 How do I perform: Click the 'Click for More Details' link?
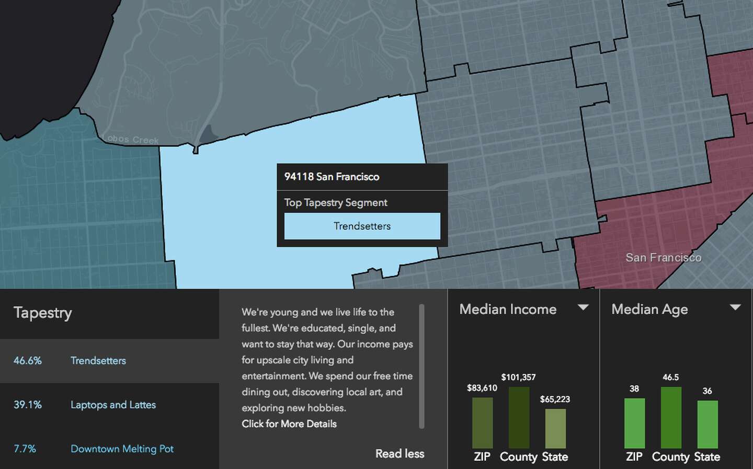289,424
